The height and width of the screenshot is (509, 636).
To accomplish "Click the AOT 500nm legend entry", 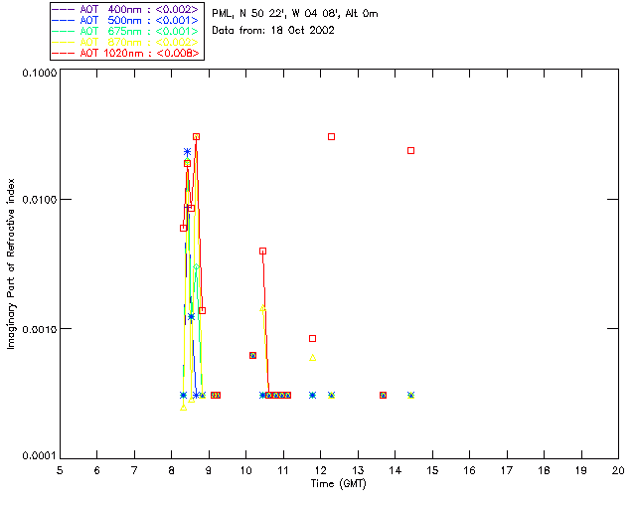I will (125, 20).
